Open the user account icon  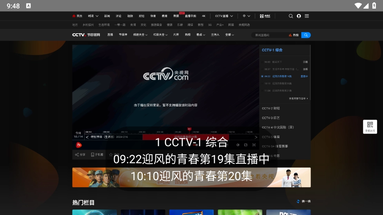click(x=299, y=16)
